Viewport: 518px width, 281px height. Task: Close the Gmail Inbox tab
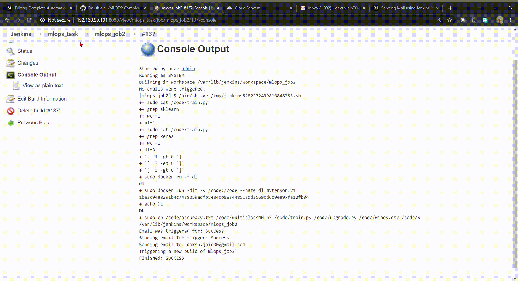click(364, 8)
